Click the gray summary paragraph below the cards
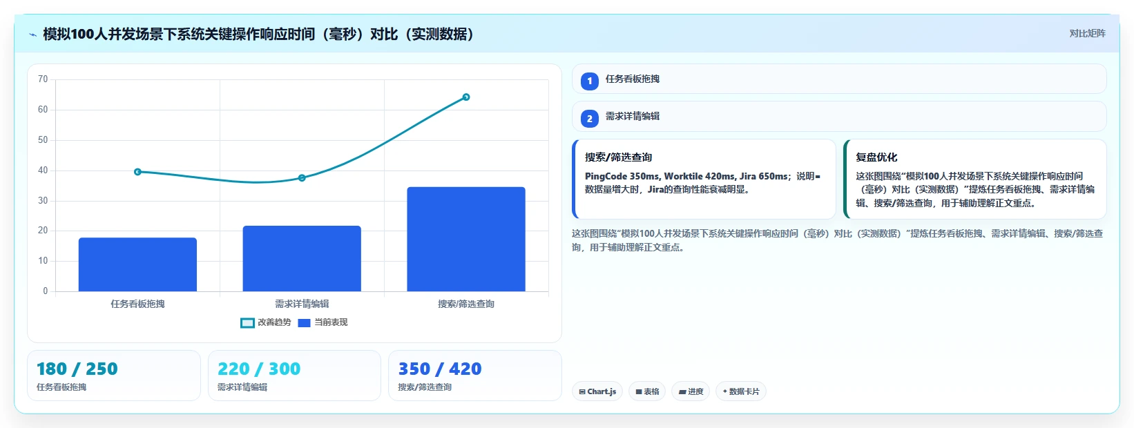Viewport: 1134px width, 428px height. tap(837, 240)
